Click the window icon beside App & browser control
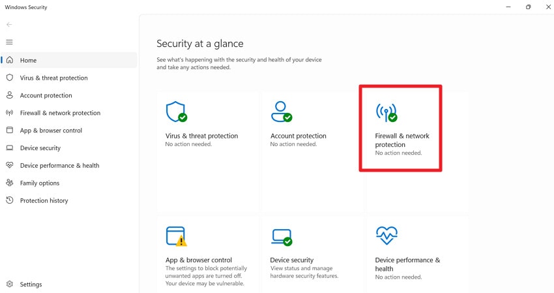The height and width of the screenshot is (293, 554). 10,130
